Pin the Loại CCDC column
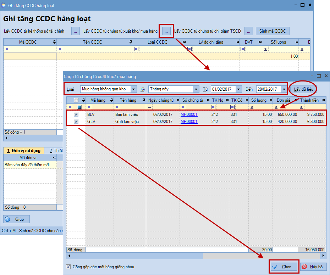This screenshot has width=330, height=275. click(184, 42)
